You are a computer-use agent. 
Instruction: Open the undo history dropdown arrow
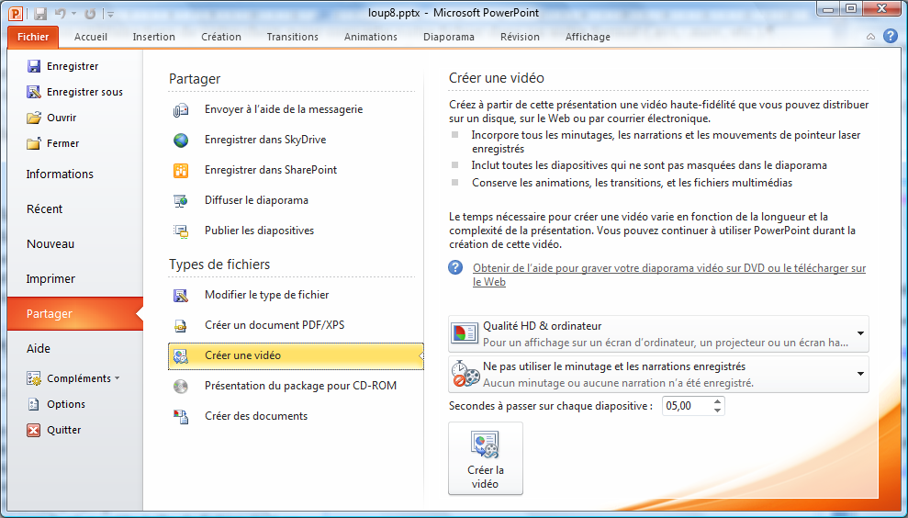click(x=73, y=14)
